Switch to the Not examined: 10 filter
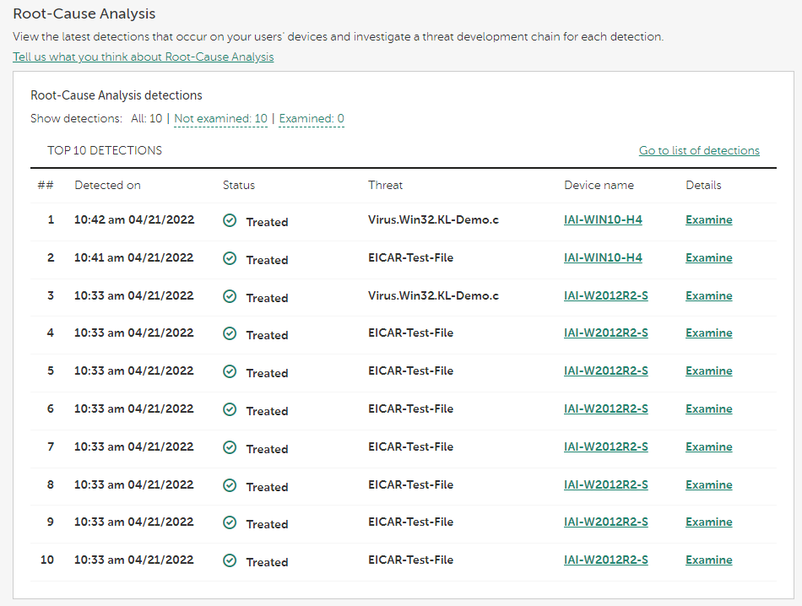 pyautogui.click(x=220, y=118)
